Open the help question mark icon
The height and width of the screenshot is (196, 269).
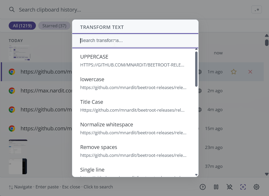click(203, 187)
